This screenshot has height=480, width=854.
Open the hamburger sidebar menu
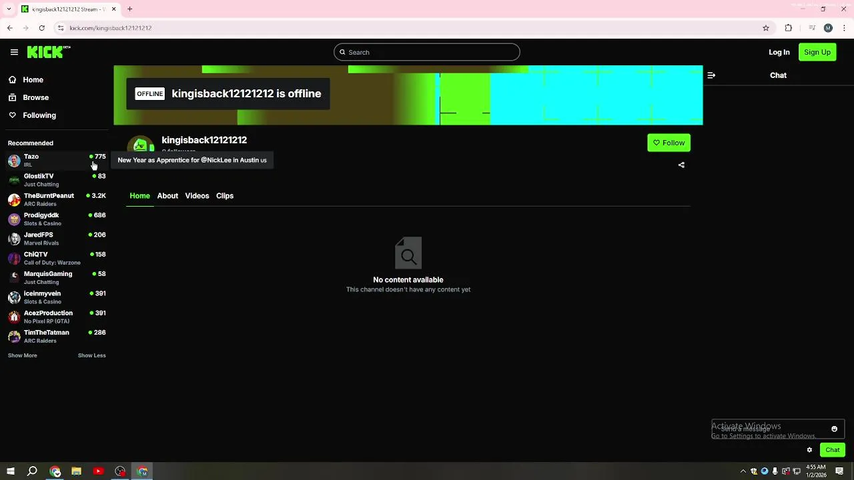[14, 52]
